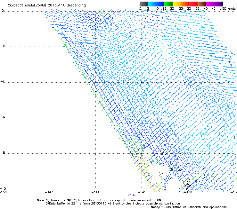
Task: Click the brown 35-40 knots legend segment
Action: [x=202, y=4]
